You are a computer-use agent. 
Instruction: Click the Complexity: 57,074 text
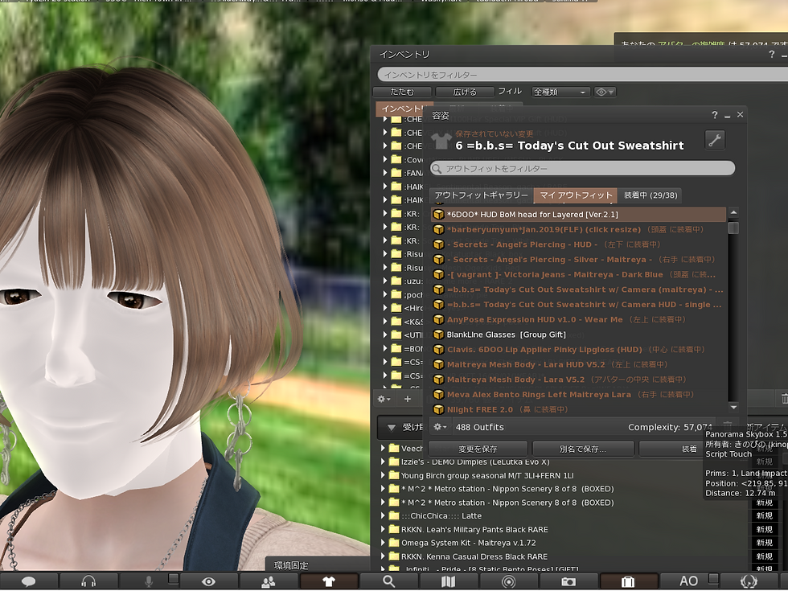pyautogui.click(x=670, y=427)
